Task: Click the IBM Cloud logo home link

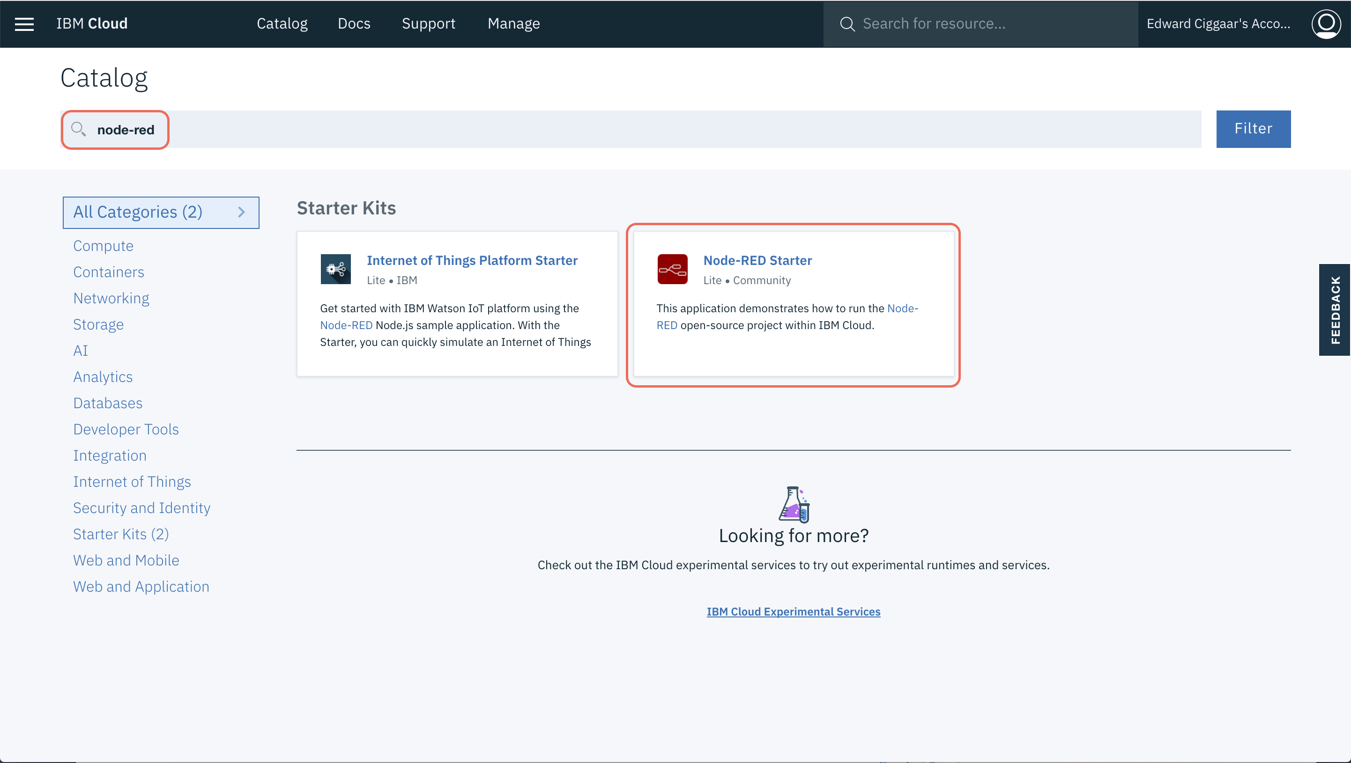Action: pyautogui.click(x=92, y=23)
